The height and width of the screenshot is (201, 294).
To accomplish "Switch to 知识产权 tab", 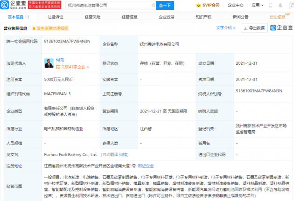I will [x=203, y=17].
